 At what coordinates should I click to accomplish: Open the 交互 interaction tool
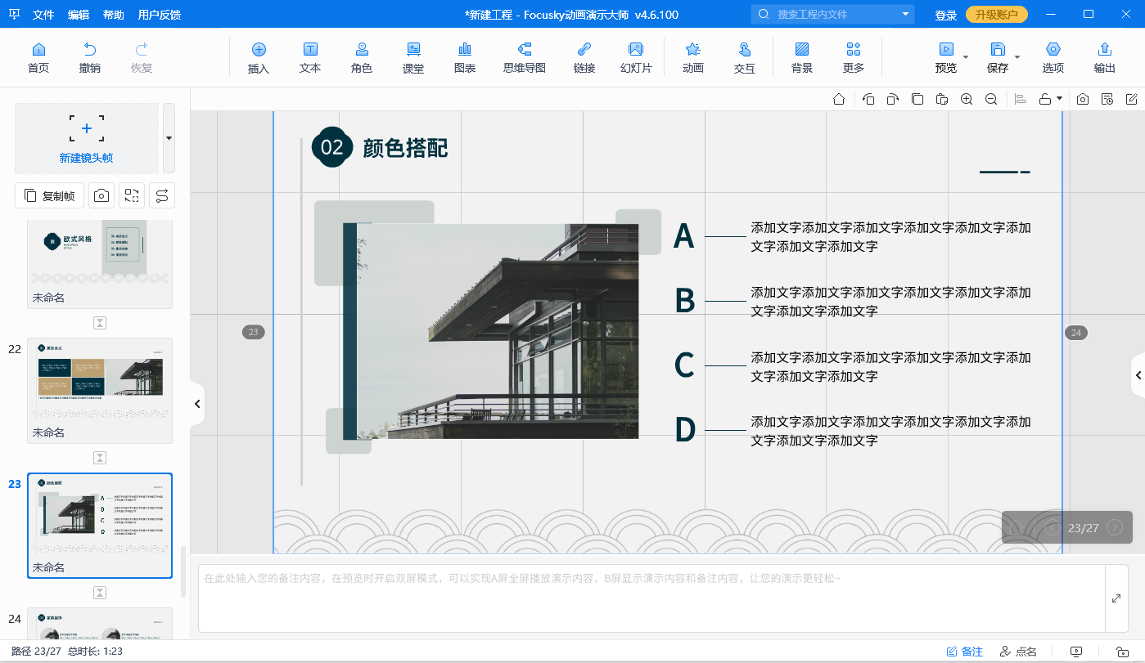click(745, 57)
